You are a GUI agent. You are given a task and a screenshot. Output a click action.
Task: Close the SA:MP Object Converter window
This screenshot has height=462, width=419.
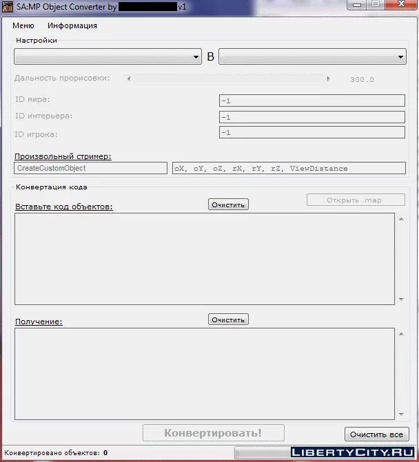point(401,4)
